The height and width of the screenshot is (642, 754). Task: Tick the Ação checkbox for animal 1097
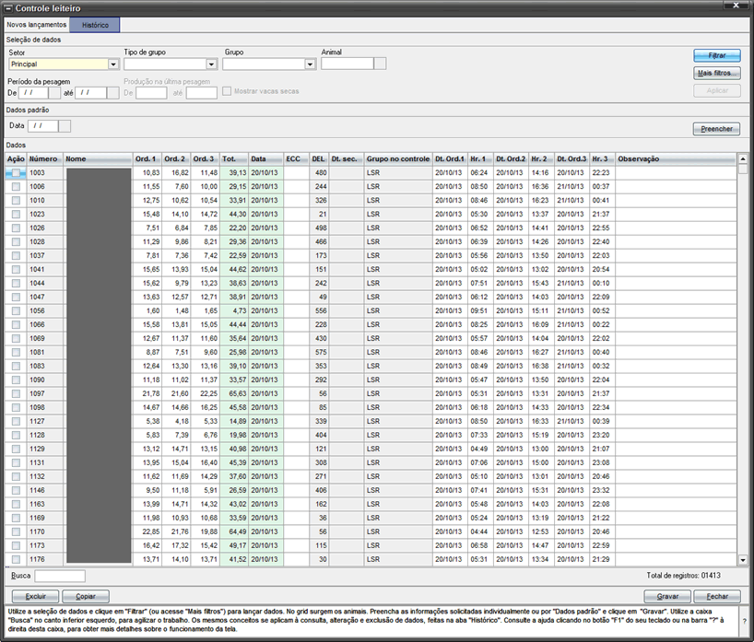[x=16, y=393]
